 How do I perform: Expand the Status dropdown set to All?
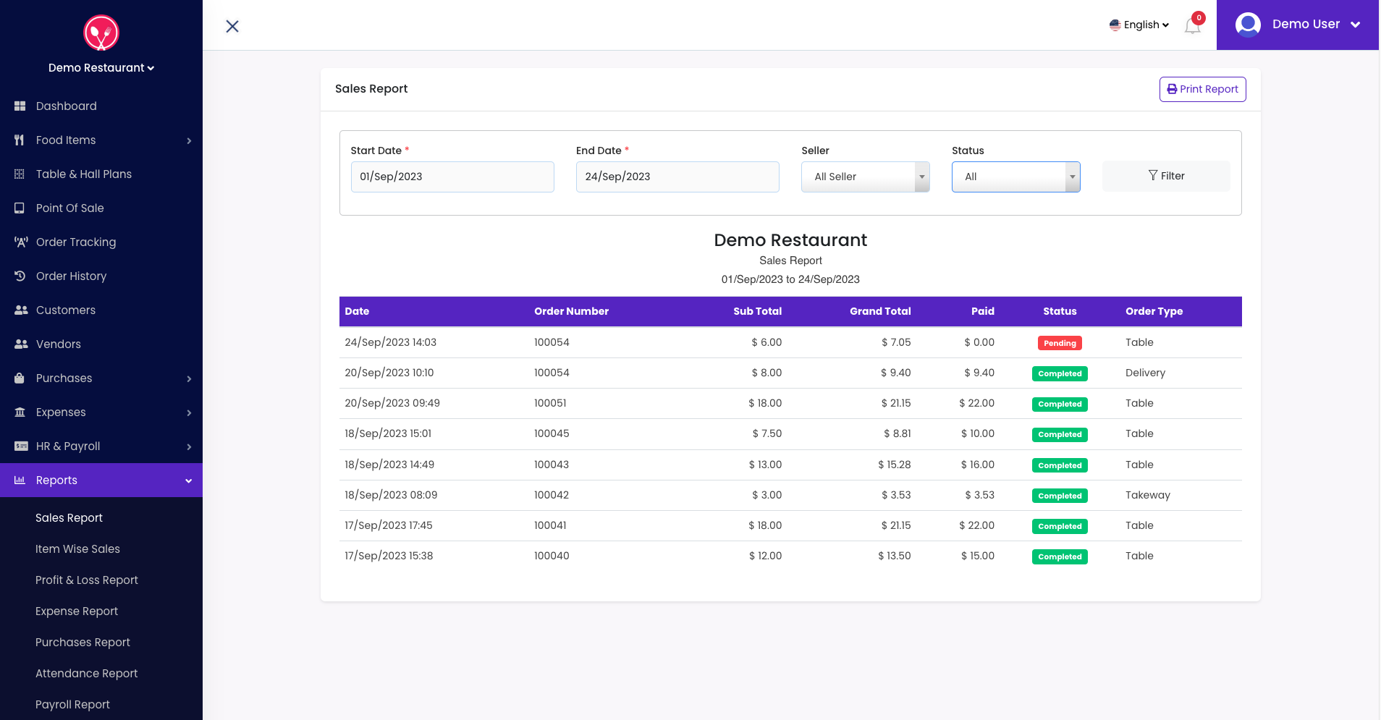pos(1015,177)
